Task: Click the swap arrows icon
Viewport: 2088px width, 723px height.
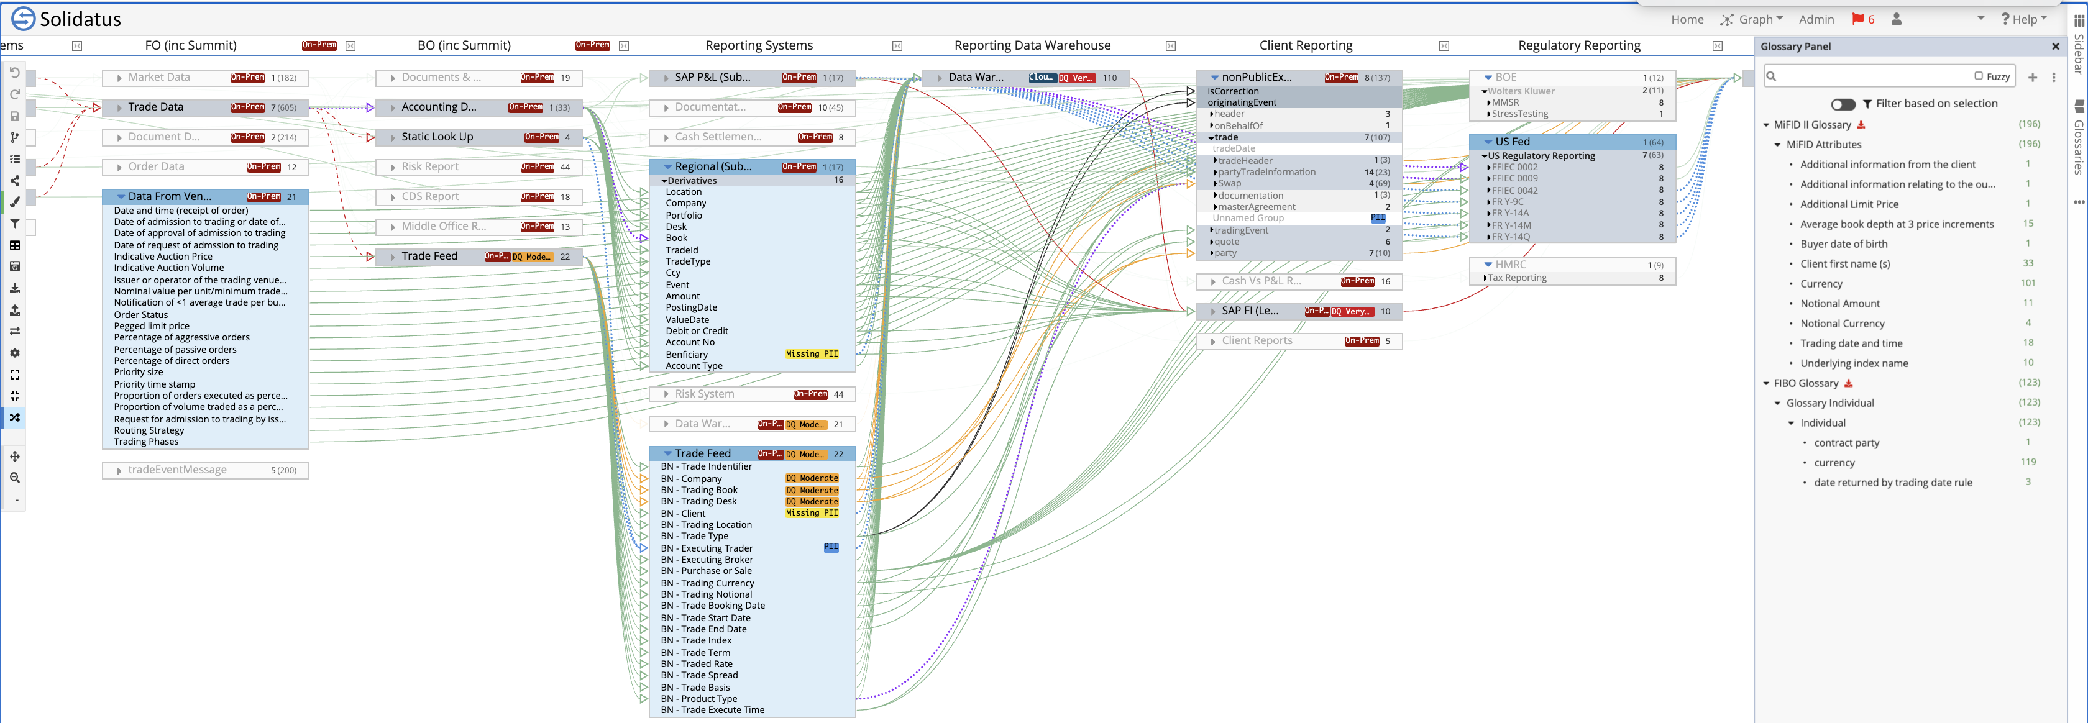Action: coord(14,330)
